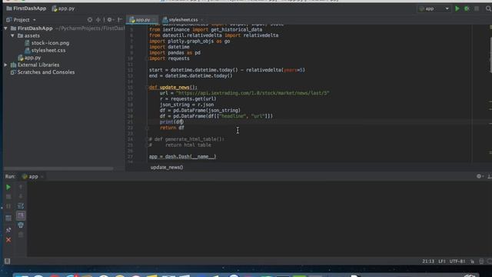This screenshot has height=277, width=492.
Task: Click up the stack trace arrow
Action: pos(21,187)
